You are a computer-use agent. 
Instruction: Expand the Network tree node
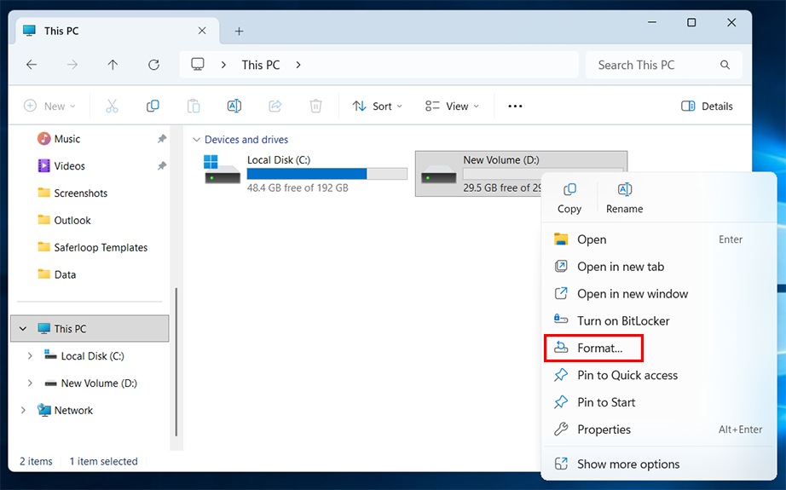[x=22, y=410]
